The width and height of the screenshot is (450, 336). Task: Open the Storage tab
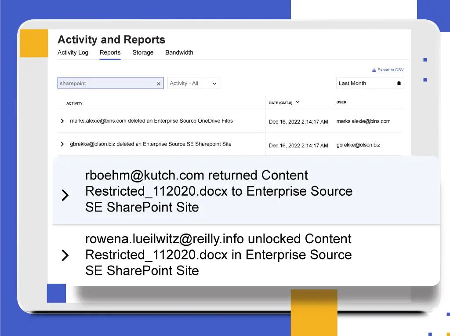tap(143, 52)
